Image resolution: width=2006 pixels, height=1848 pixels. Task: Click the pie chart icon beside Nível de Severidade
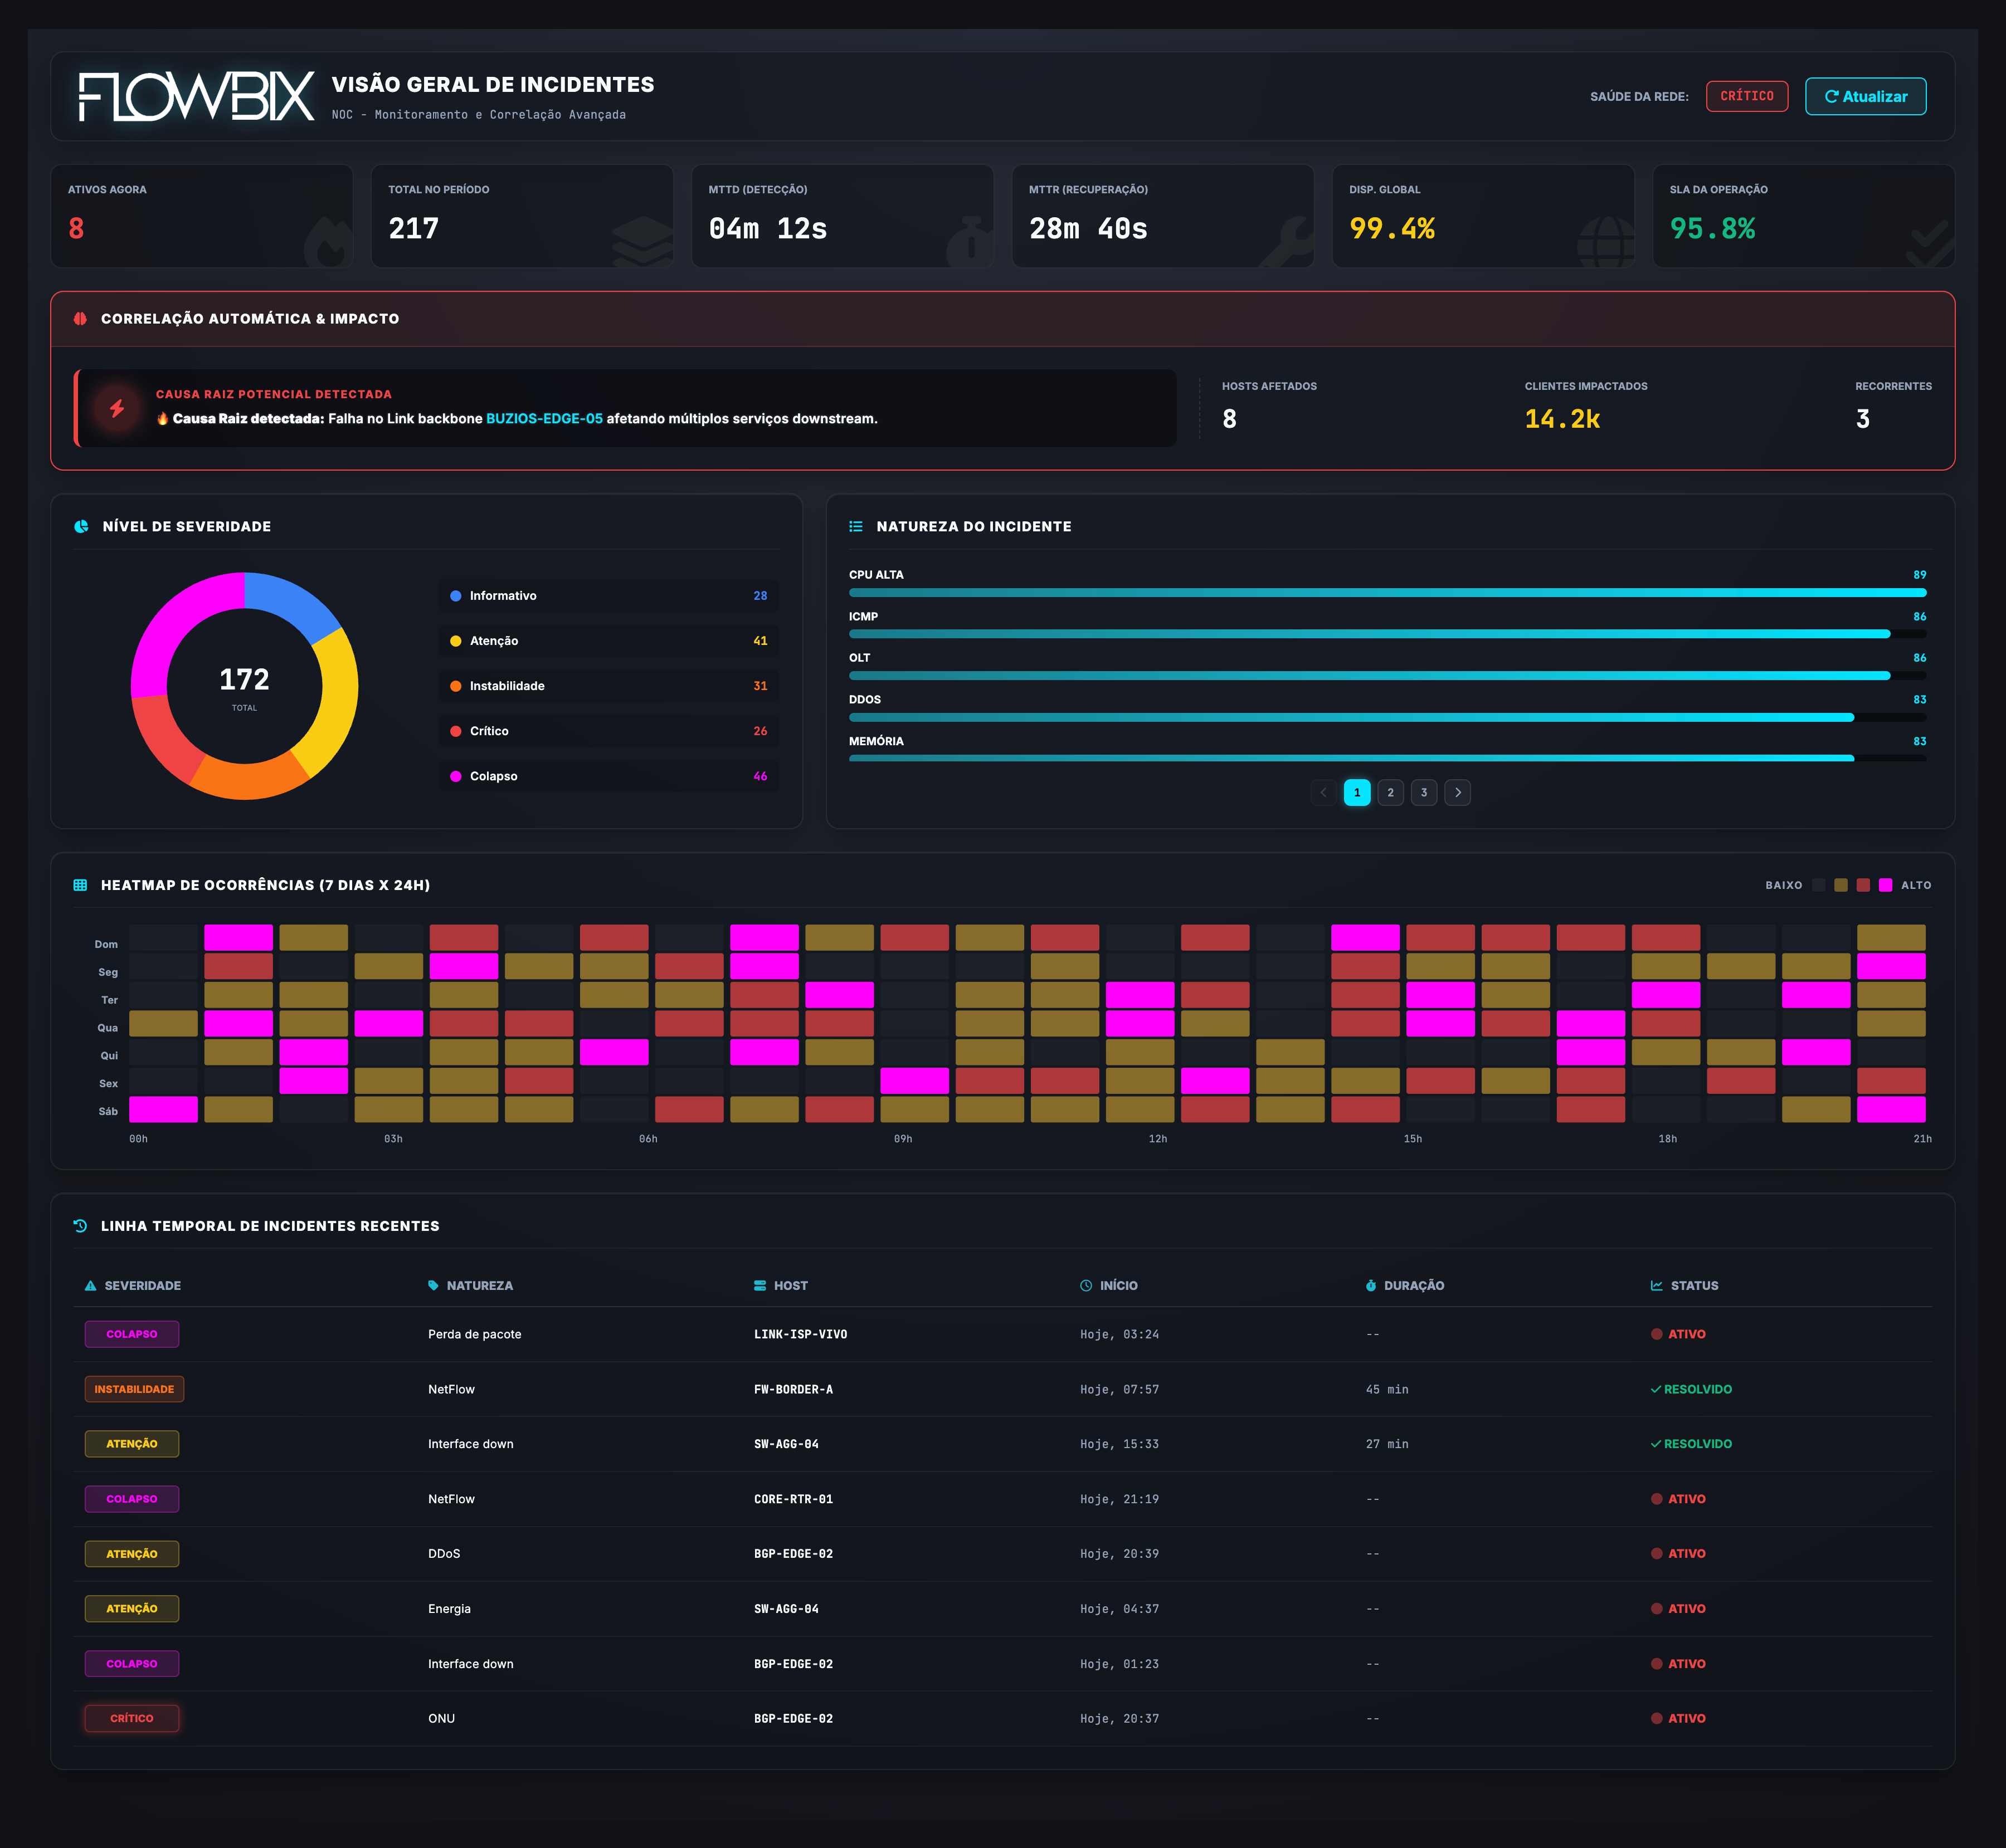[x=81, y=526]
